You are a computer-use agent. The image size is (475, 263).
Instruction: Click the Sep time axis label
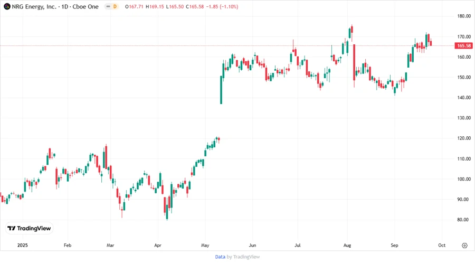(x=394, y=245)
